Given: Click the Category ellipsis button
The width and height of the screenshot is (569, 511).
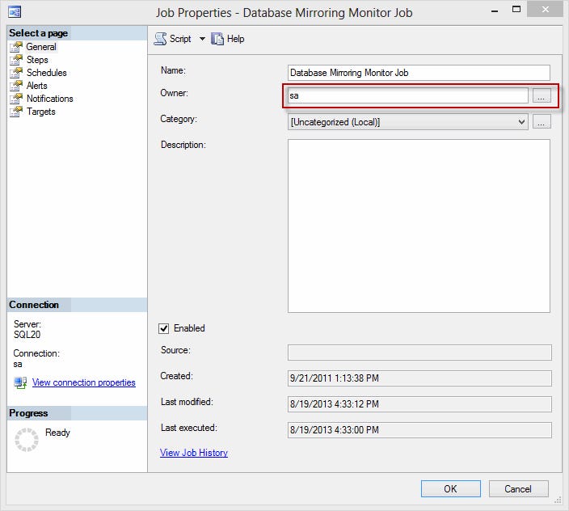Looking at the screenshot, I should [x=542, y=122].
